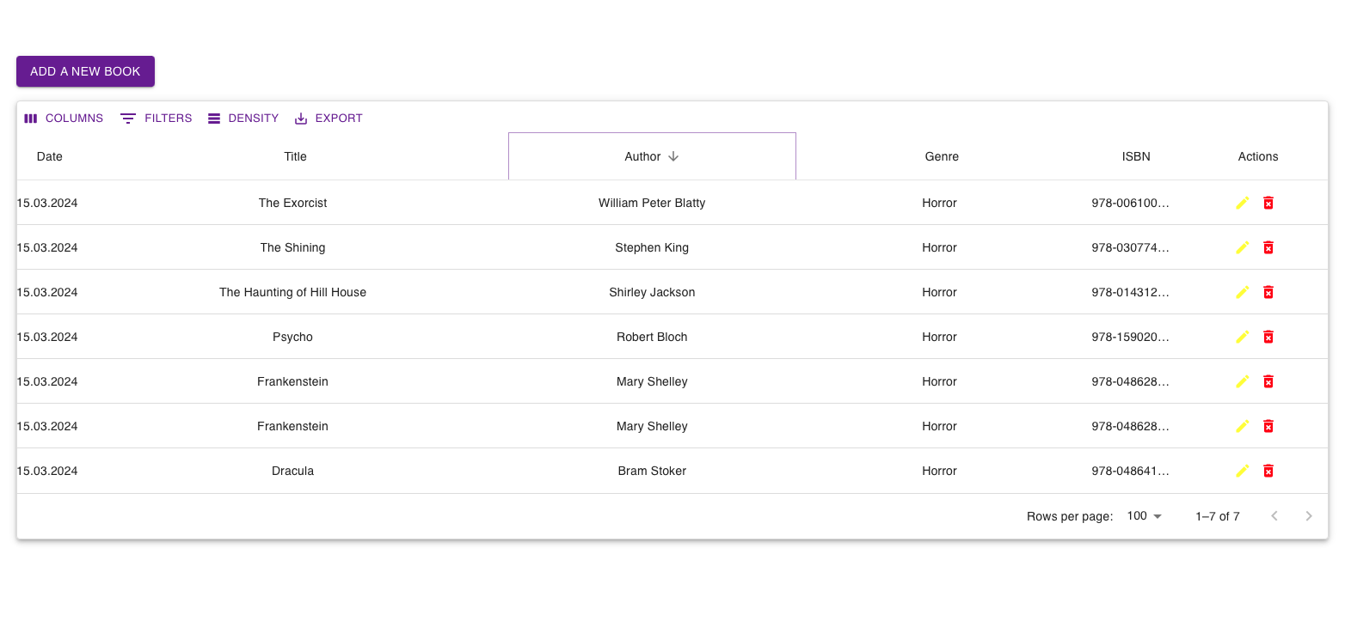1345x633 pixels.
Task: Select the Stephen King author cell
Action: click(652, 247)
